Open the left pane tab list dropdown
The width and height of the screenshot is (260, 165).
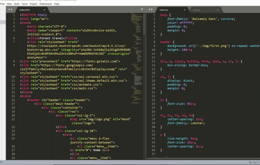[142, 10]
